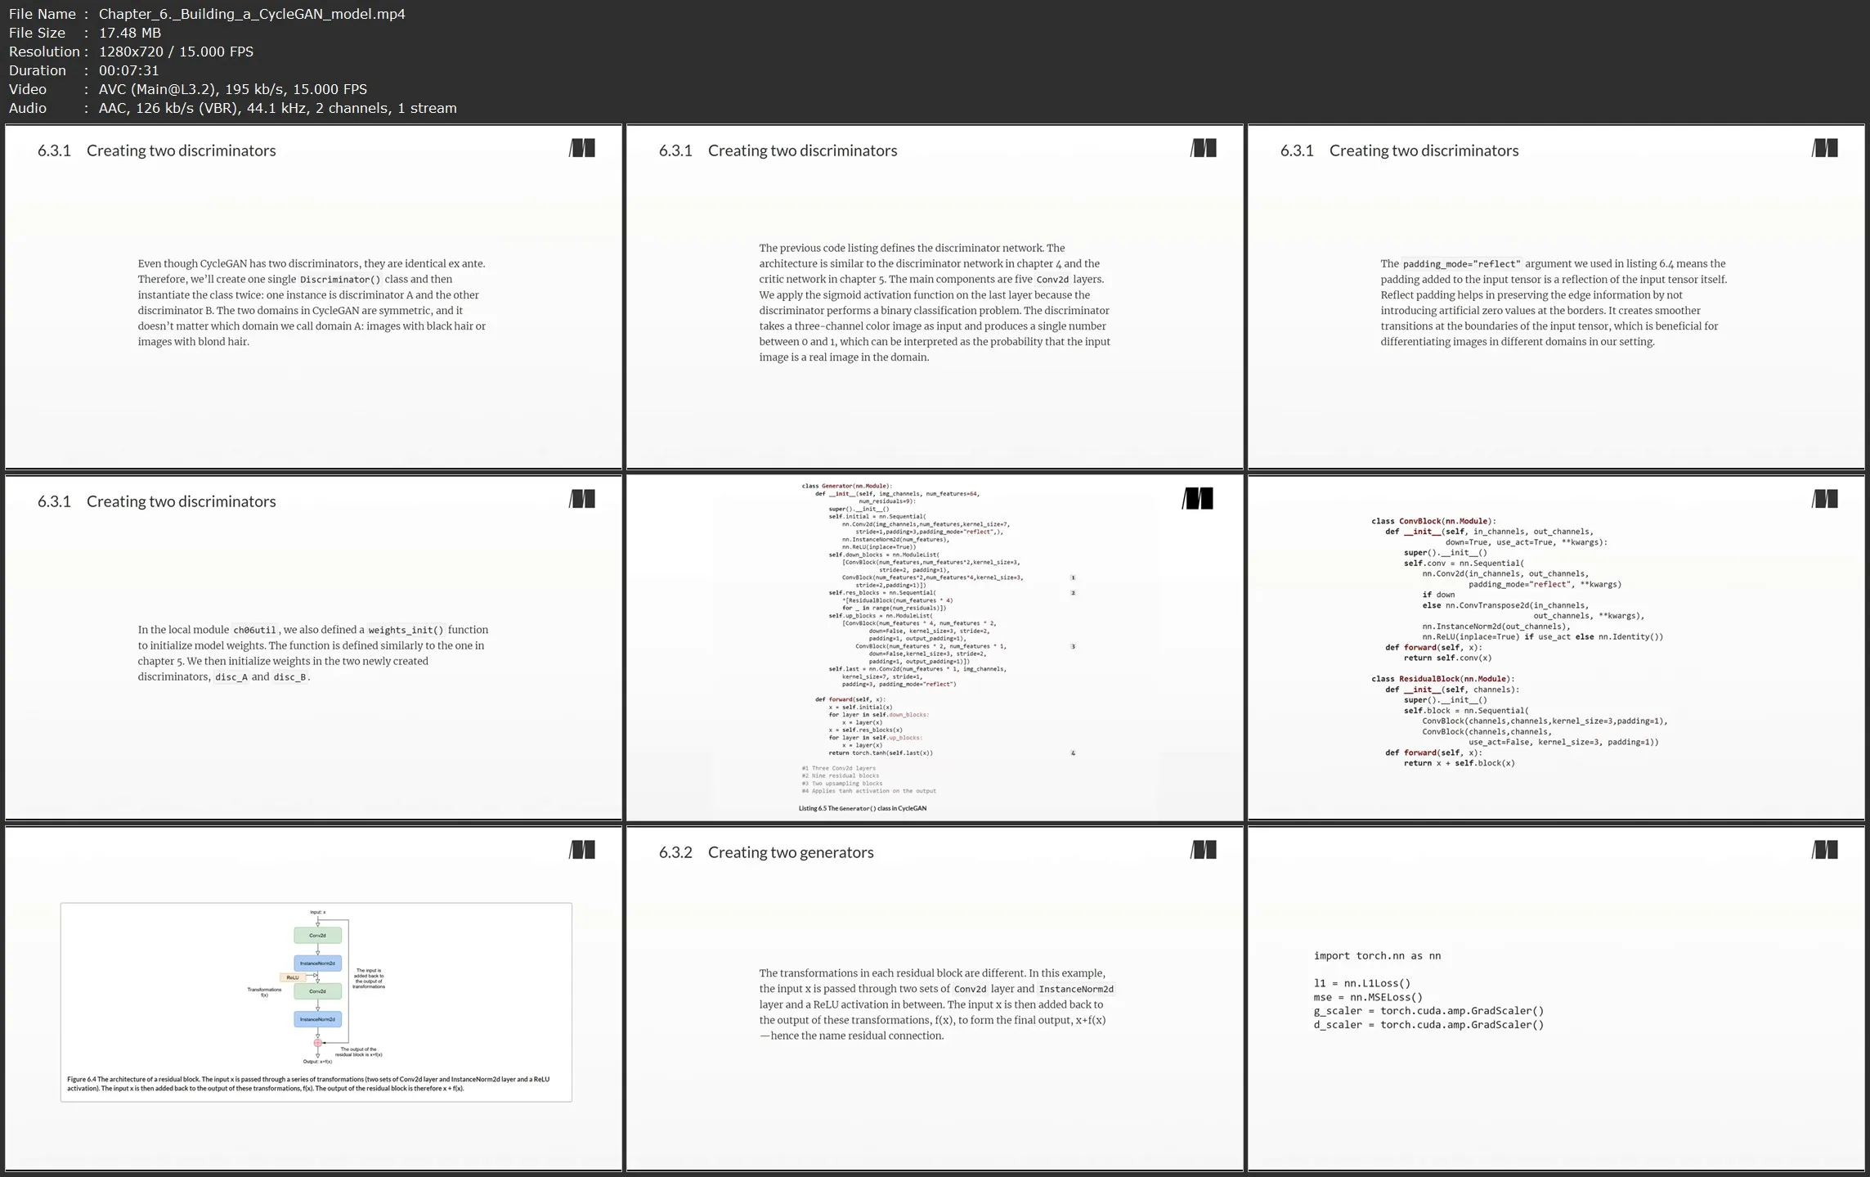Select the file name Chapter_6._Building_a_CycleGAN_model.mp4
This screenshot has height=1177, width=1870.
252,14
